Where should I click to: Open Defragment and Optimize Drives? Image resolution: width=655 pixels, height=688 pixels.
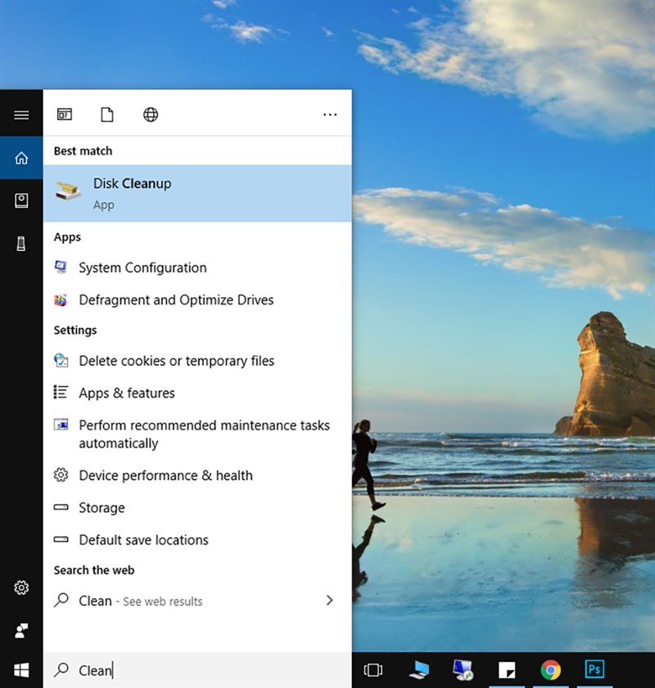pyautogui.click(x=197, y=300)
